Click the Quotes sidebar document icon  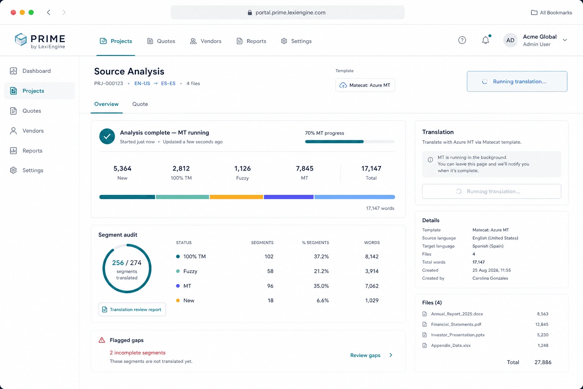[x=13, y=111]
